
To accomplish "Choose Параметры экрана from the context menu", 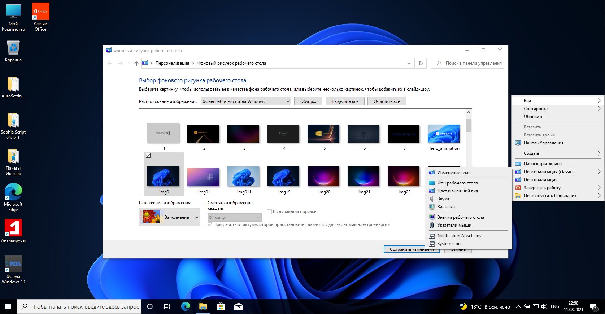I will [x=542, y=164].
